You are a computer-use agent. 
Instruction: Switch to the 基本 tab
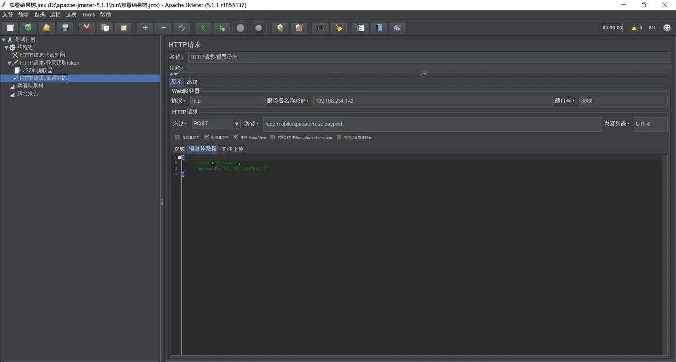pyautogui.click(x=177, y=81)
